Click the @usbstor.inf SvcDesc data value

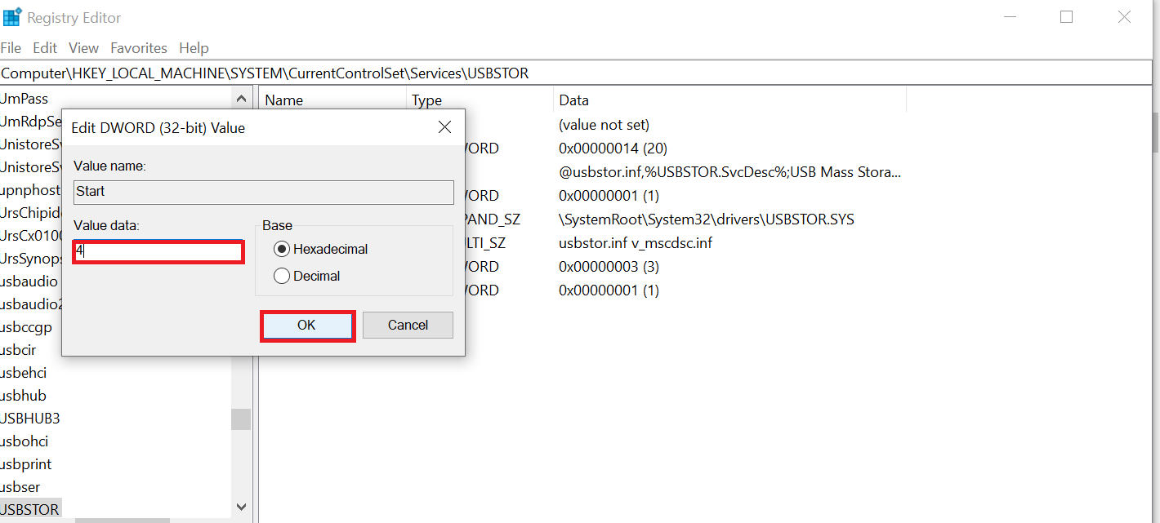(x=729, y=172)
